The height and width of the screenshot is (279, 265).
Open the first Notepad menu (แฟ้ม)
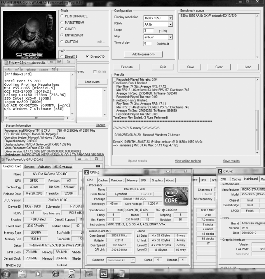9,69
